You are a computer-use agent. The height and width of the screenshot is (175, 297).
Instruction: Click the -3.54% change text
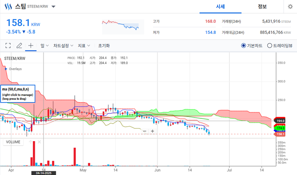pyautogui.click(x=13, y=32)
